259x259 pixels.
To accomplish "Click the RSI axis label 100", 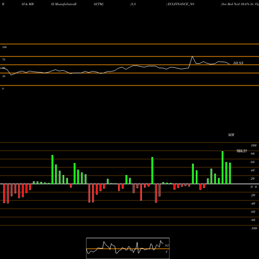I will tap(4, 47).
